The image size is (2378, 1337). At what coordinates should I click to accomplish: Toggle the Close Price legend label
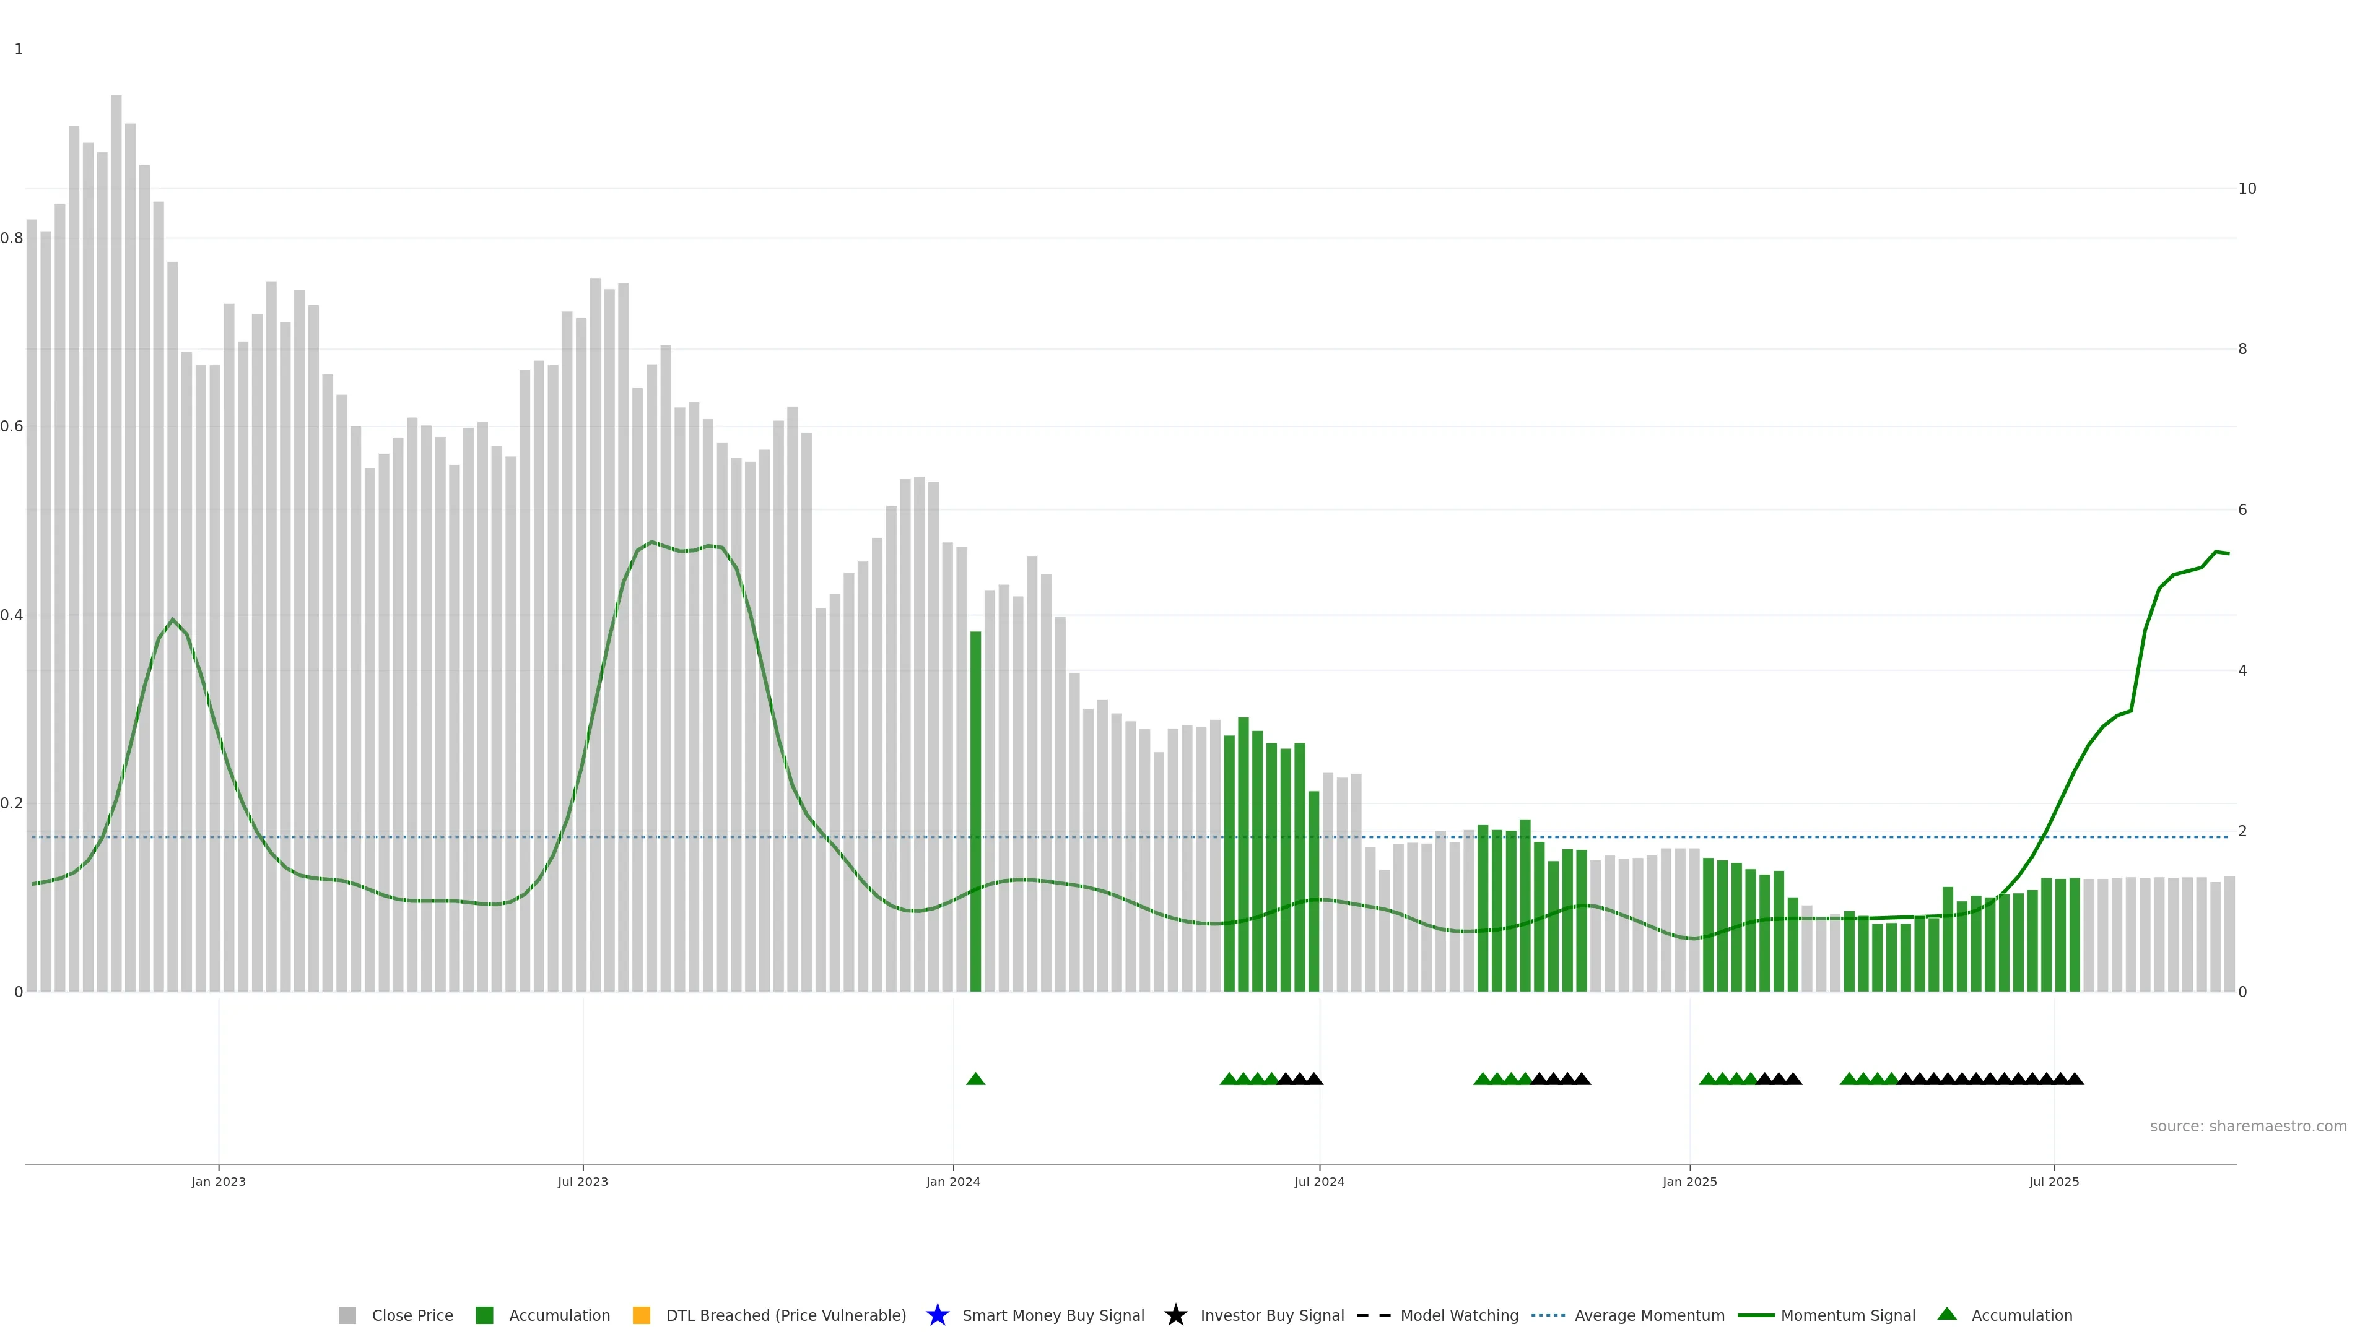coord(412,1315)
